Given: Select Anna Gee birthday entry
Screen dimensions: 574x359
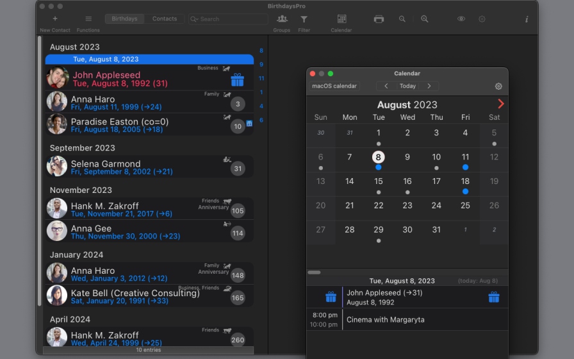Looking at the screenshot, I should [149, 231].
